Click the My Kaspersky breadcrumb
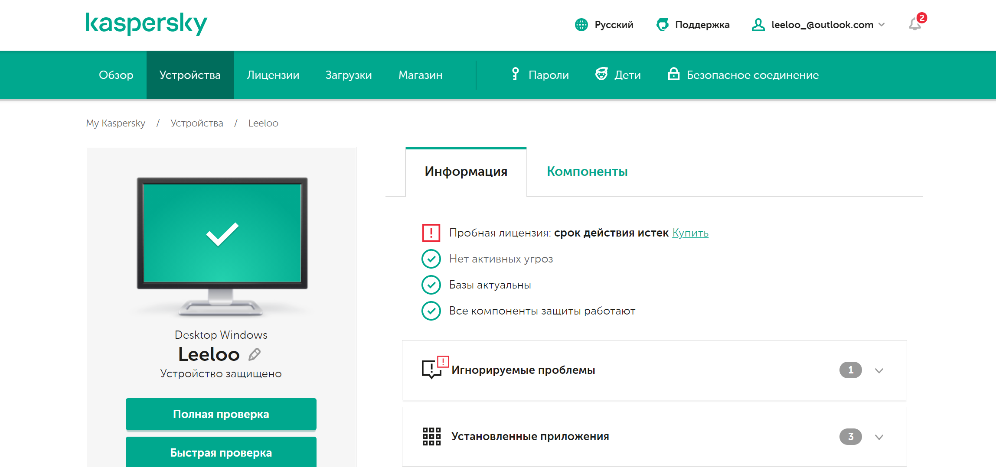The height and width of the screenshot is (467, 996). (x=116, y=123)
